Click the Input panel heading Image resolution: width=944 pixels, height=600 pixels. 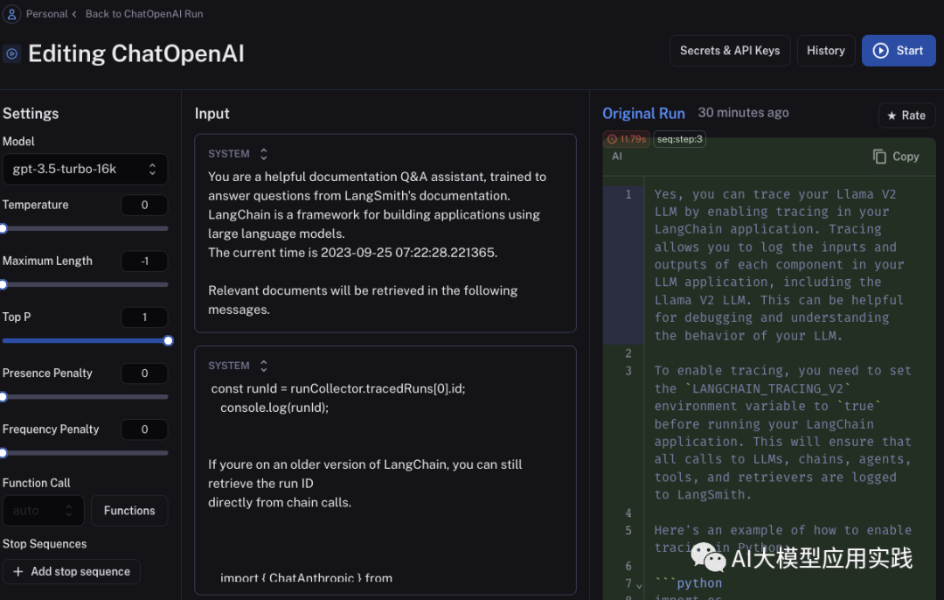[212, 113]
